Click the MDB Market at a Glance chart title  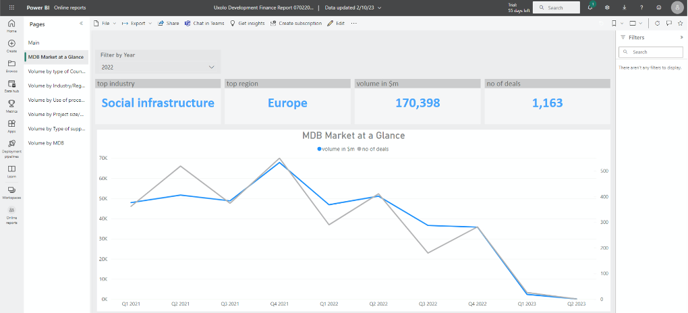tap(353, 136)
